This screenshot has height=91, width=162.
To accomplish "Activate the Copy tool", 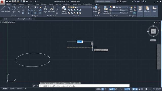I will coord(28,10).
